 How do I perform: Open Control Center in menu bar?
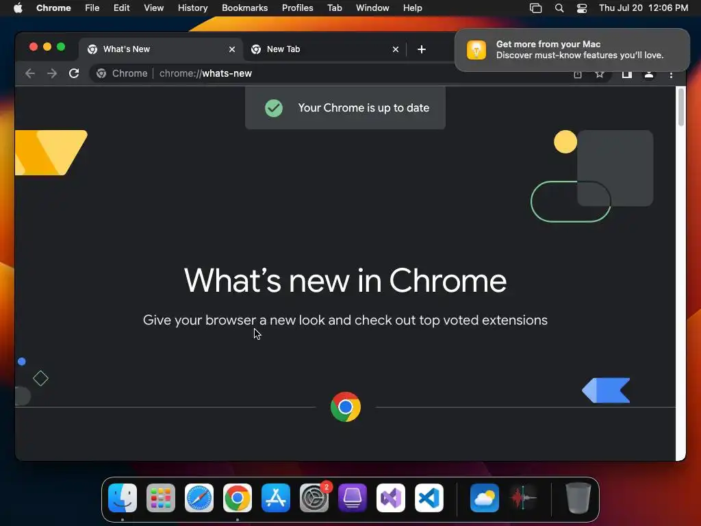pyautogui.click(x=582, y=8)
